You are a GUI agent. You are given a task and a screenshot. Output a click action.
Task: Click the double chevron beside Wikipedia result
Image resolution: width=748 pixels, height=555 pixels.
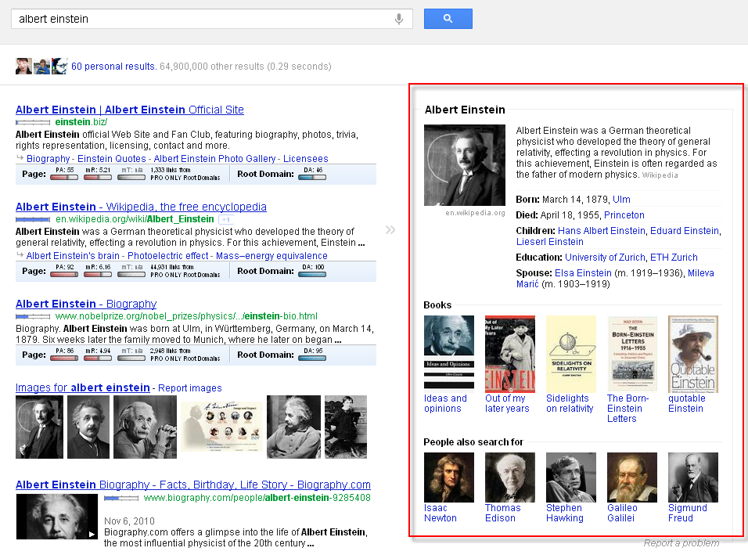click(x=390, y=229)
